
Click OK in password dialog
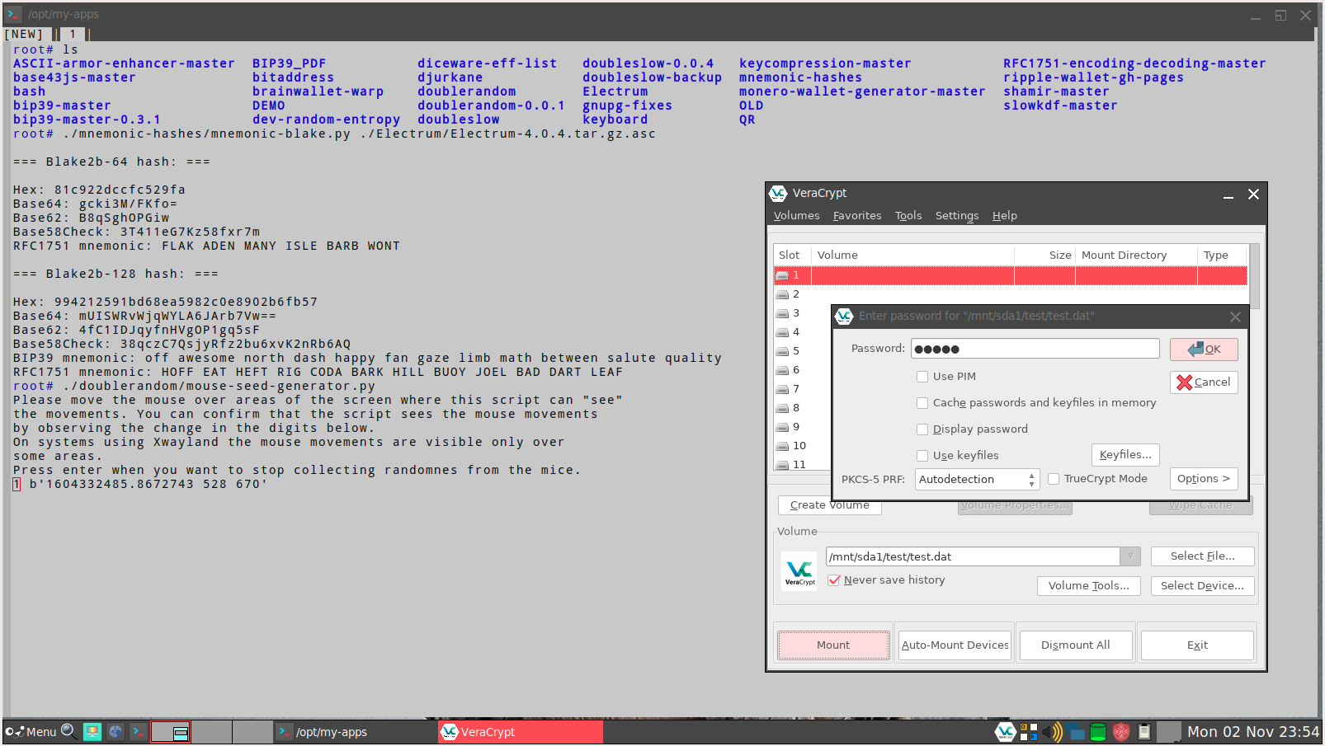(x=1204, y=350)
